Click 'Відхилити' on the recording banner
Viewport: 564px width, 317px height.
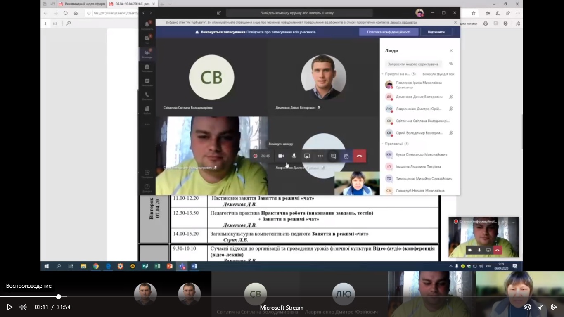436,32
